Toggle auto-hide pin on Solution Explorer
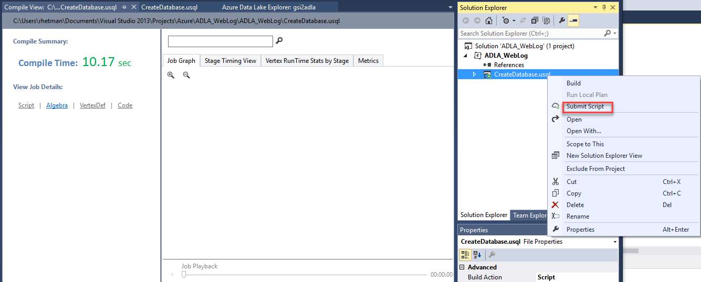The image size is (701, 282). pos(604,7)
